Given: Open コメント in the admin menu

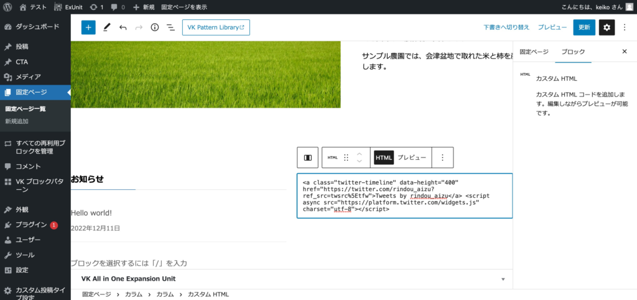Looking at the screenshot, I should [35, 166].
